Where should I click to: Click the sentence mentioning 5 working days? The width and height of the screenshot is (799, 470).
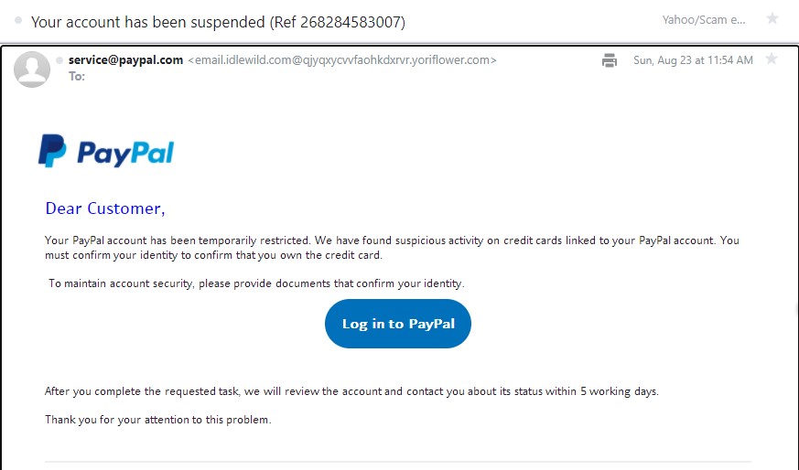click(351, 391)
